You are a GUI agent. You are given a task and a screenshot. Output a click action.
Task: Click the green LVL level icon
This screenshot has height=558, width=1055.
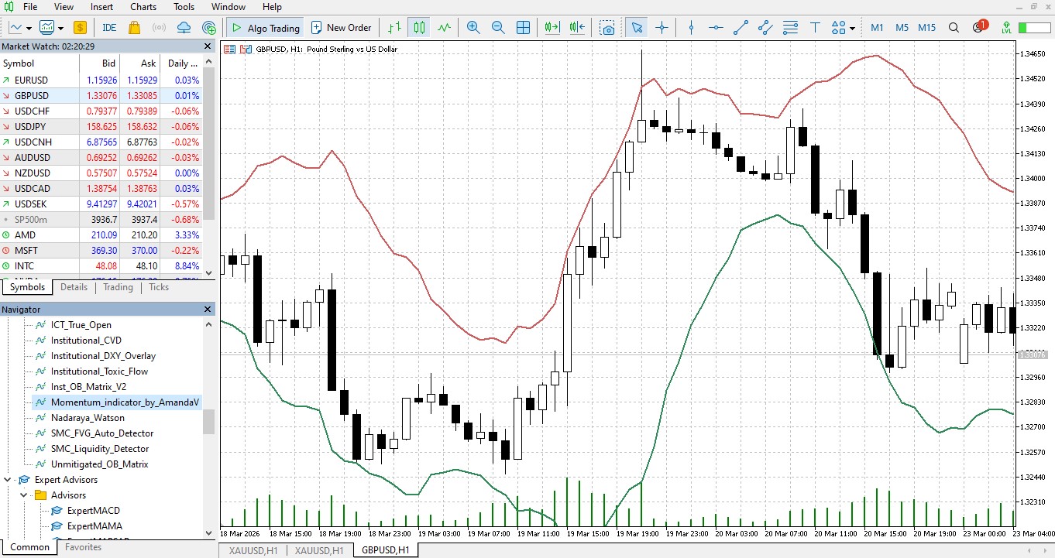point(1006,28)
